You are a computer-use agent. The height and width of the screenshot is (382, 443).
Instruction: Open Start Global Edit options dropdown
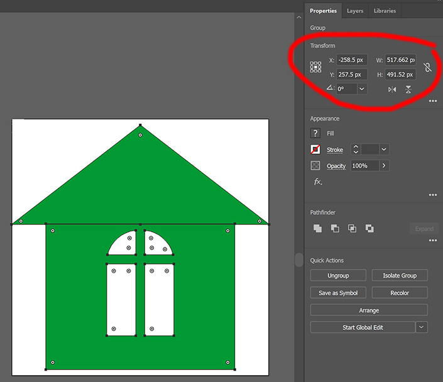pyautogui.click(x=422, y=327)
